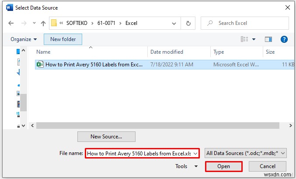
Task: Open the address bar history dropdown
Action: click(174, 24)
